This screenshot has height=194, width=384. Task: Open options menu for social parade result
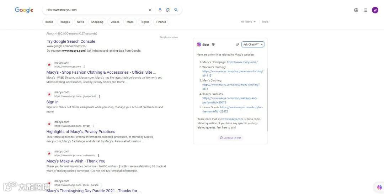pos(102,185)
